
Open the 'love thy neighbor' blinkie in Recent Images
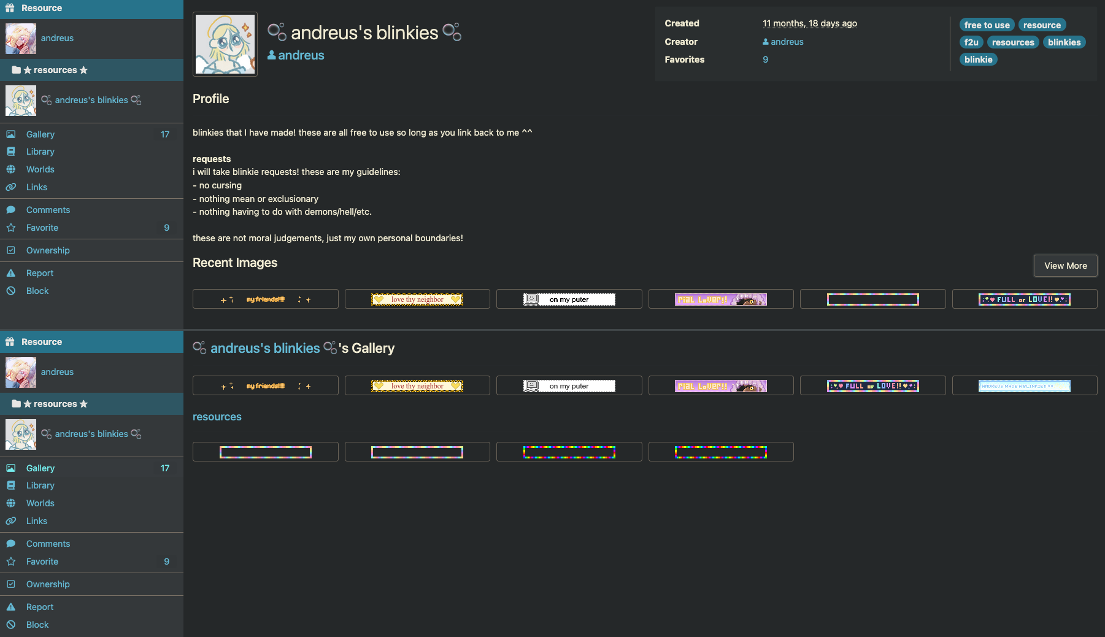tap(417, 299)
